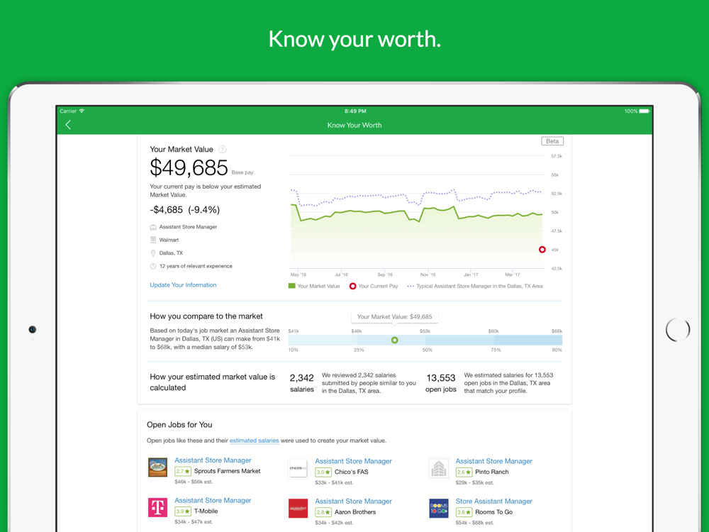
Task: Select the green Your Market Value legend swatch
Action: (291, 286)
